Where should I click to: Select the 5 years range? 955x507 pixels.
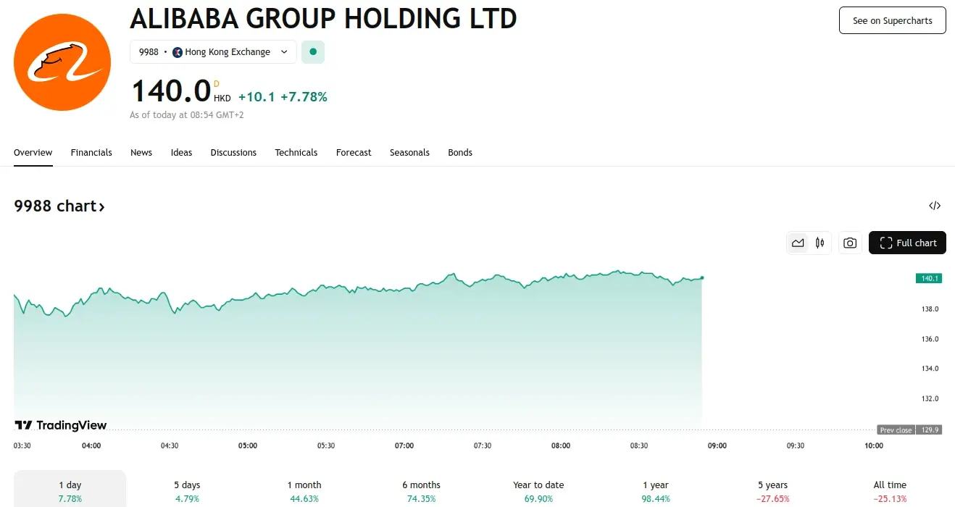click(774, 491)
